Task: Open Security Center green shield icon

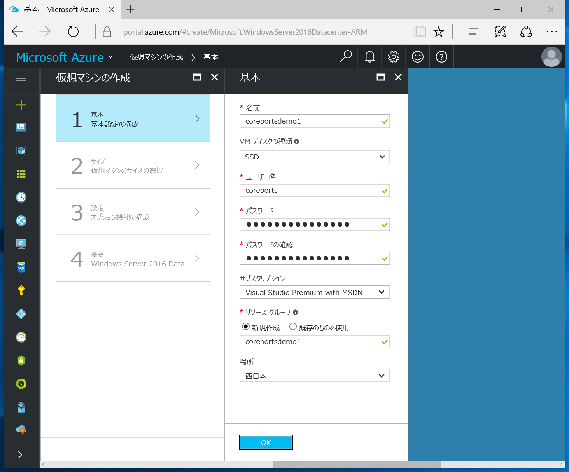Action: tap(21, 360)
